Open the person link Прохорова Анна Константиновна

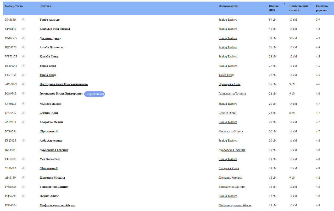pos(64,84)
